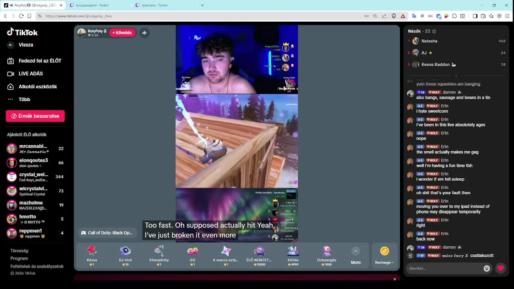Send Viharpöröly gift

coord(159,256)
